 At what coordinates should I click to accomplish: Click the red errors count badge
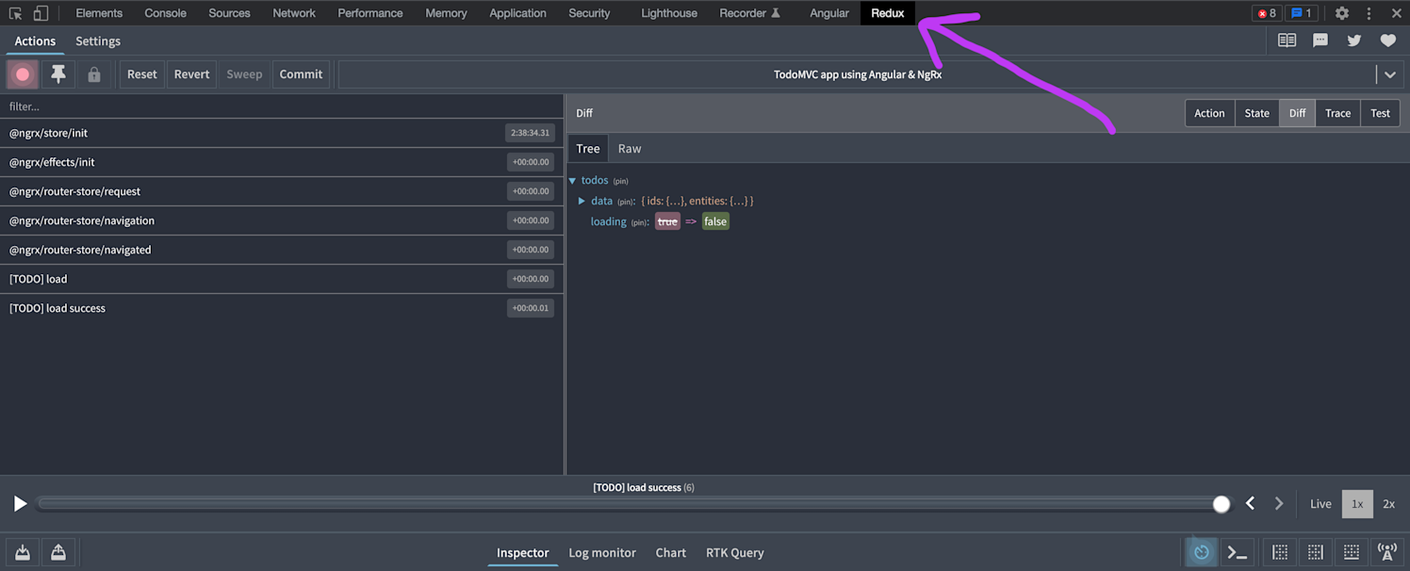(1267, 13)
